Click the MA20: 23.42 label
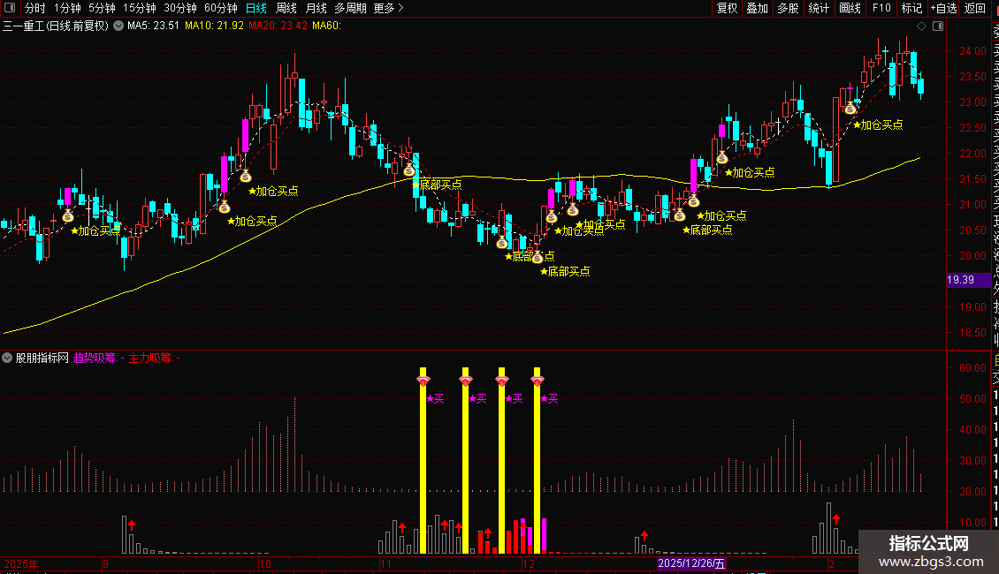The image size is (999, 574). 278,26
